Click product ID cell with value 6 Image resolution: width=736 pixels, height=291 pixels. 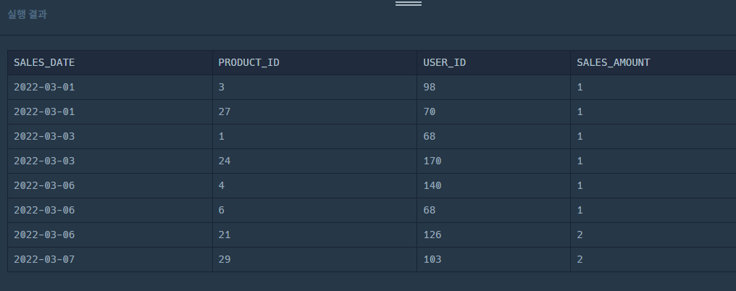click(314, 210)
